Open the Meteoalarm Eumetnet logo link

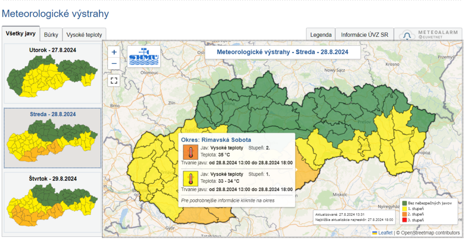click(x=429, y=35)
